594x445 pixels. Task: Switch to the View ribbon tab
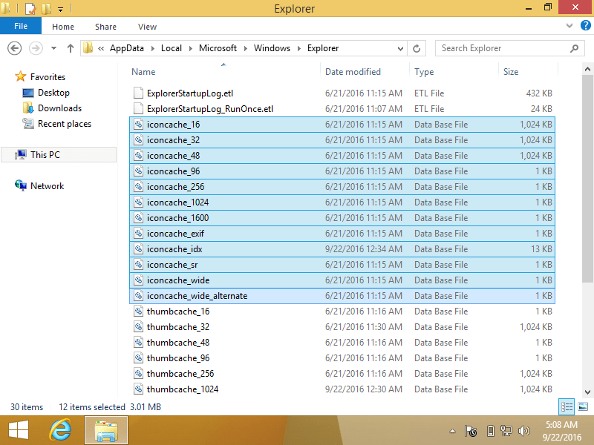(147, 26)
